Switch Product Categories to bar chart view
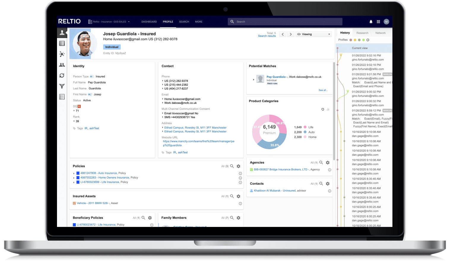The width and height of the screenshot is (450, 264). [x=328, y=109]
